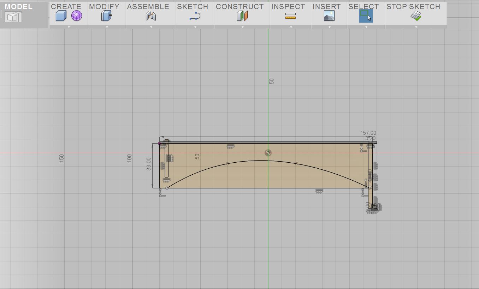The image size is (479, 289).
Task: Select the 157.00 width dimension
Action: click(368, 133)
